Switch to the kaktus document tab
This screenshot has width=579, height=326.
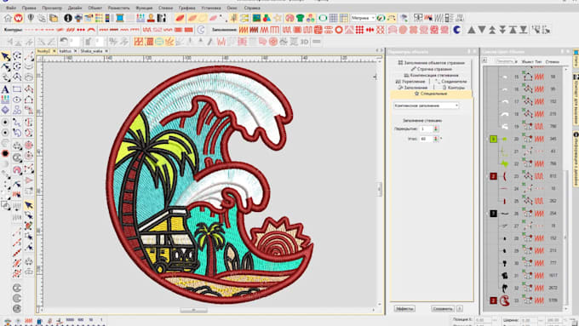[x=66, y=51]
